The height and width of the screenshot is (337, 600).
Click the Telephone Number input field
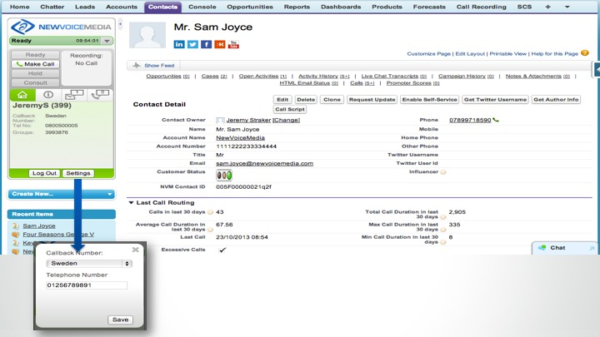click(x=87, y=285)
